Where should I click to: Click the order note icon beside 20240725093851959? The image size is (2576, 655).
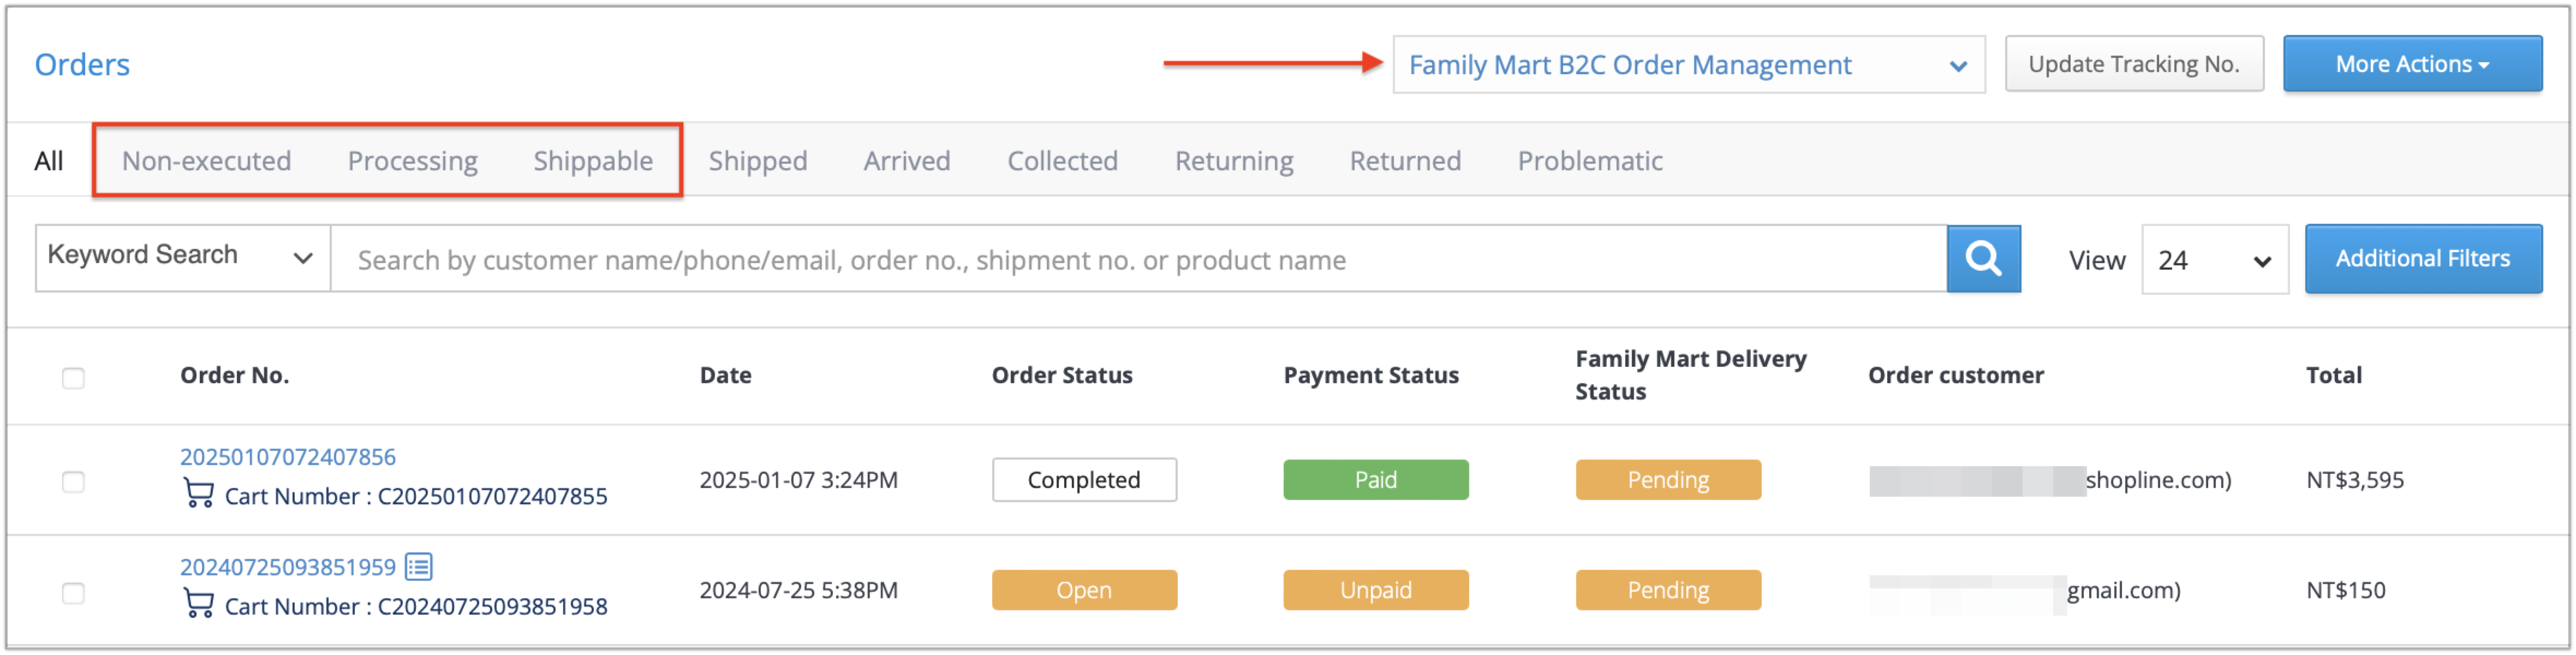click(419, 567)
